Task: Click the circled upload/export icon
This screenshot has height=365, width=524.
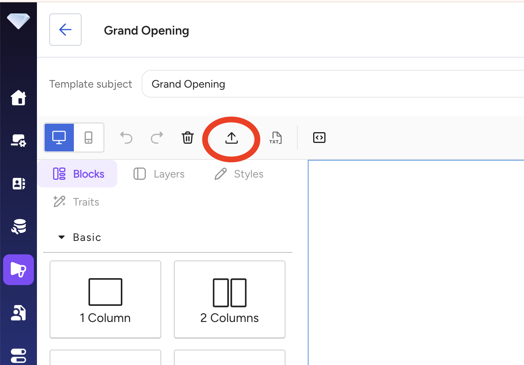Action: [231, 138]
